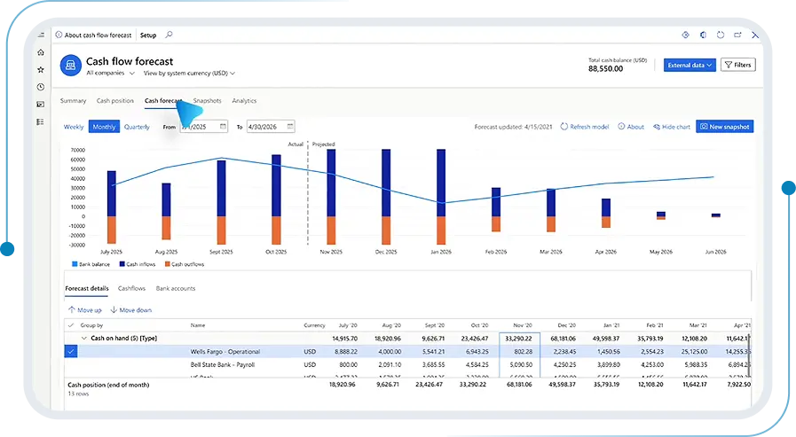Click the total cash balance 88,550.00
The width and height of the screenshot is (796, 437).
tap(605, 69)
